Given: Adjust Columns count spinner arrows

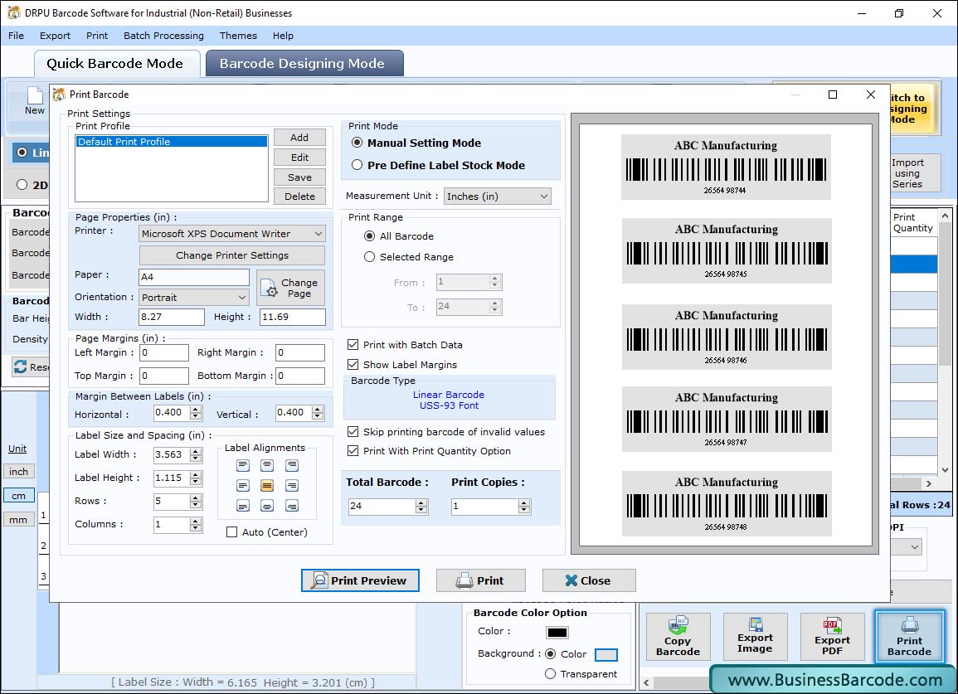Looking at the screenshot, I should 196,525.
